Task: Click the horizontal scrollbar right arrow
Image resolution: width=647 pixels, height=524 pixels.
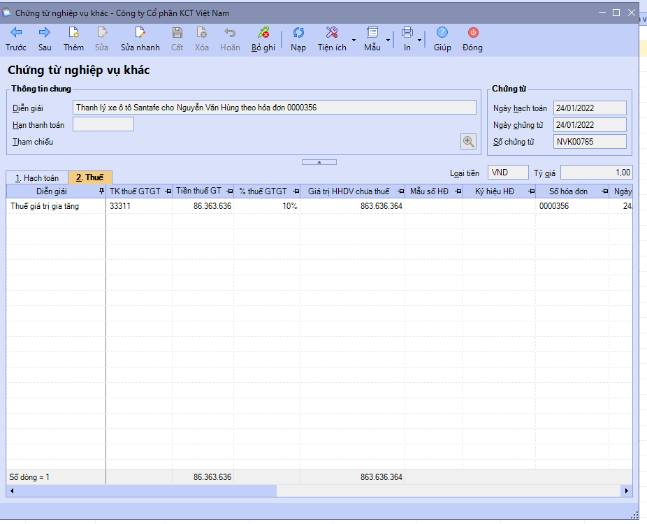Action: (x=627, y=491)
